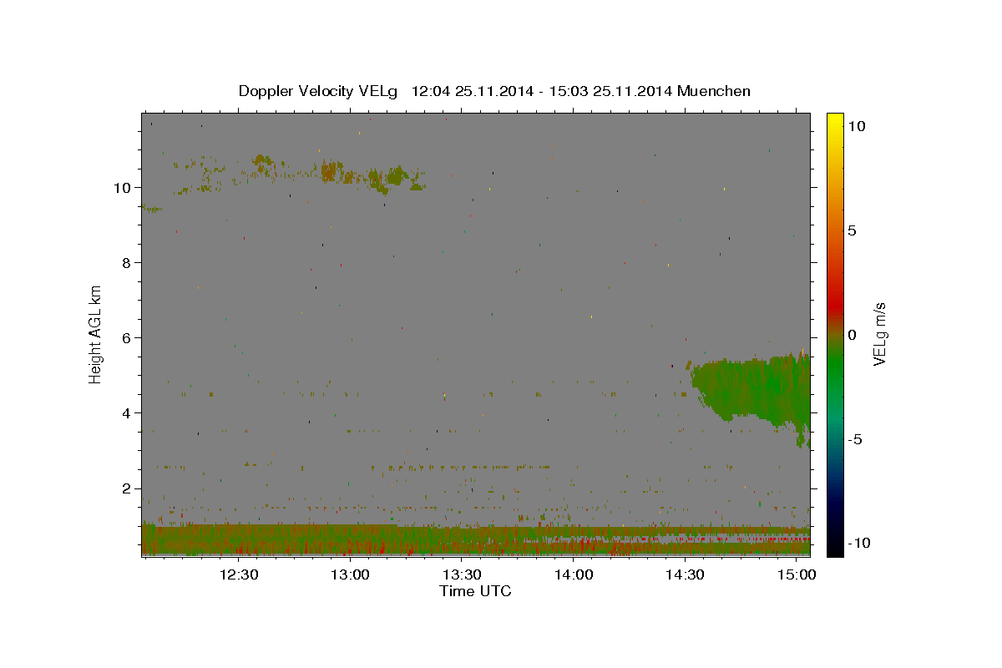The width and height of the screenshot is (1002, 668).
Task: Click the 'VELg m/s' colorbar label
Action: pyautogui.click(x=878, y=334)
